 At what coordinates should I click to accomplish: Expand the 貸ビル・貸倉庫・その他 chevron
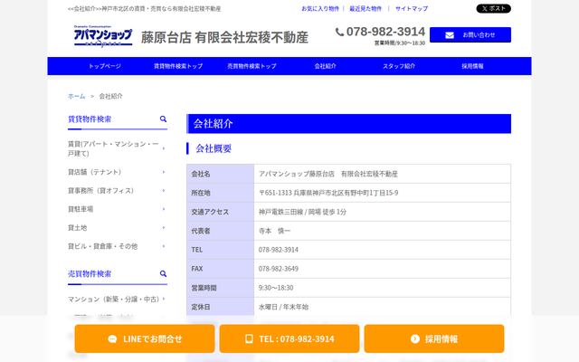[x=164, y=246]
